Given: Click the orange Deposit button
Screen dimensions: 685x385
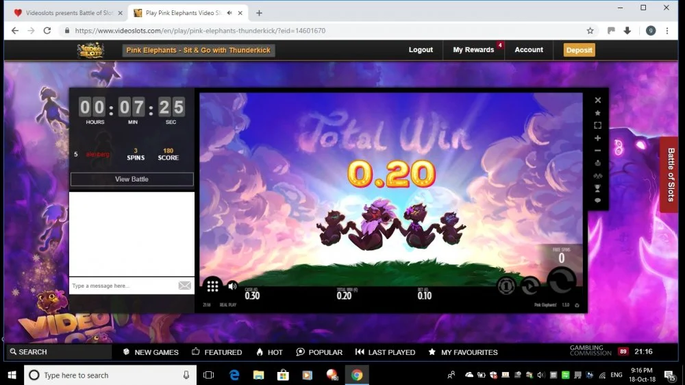Looking at the screenshot, I should click(x=580, y=50).
